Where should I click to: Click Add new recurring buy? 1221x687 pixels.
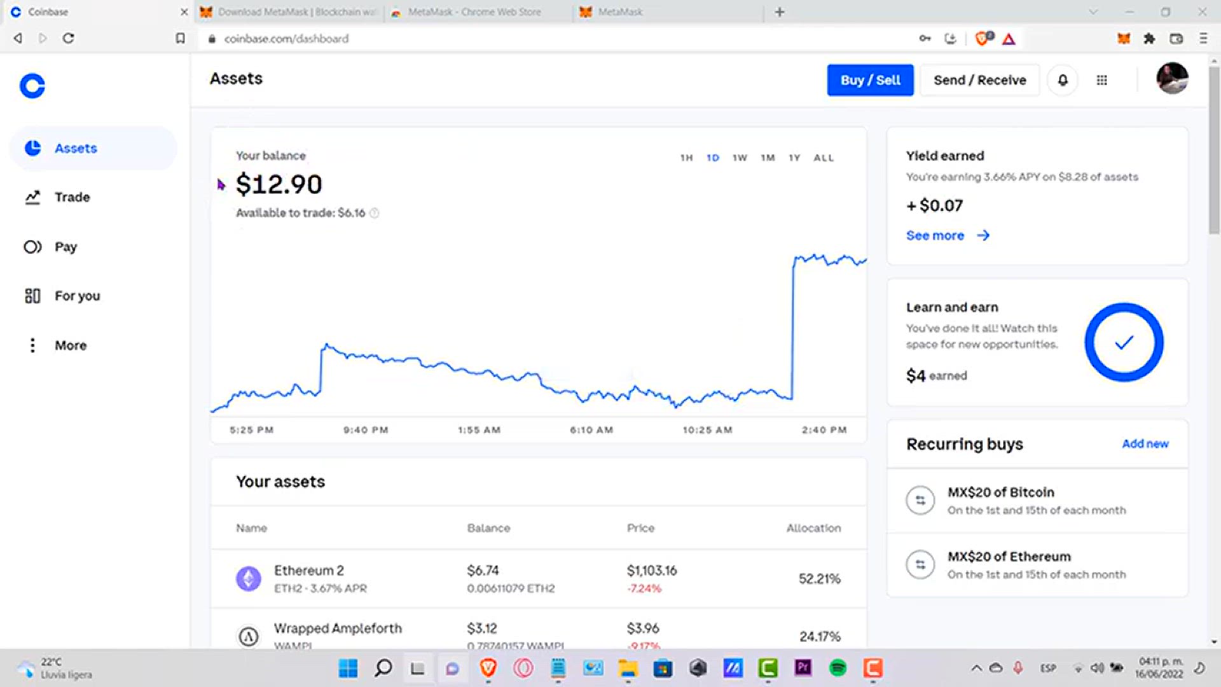pyautogui.click(x=1145, y=444)
